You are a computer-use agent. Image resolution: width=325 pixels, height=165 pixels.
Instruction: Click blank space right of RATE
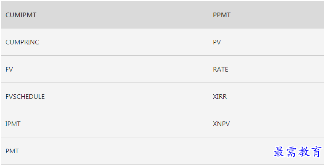(276, 69)
